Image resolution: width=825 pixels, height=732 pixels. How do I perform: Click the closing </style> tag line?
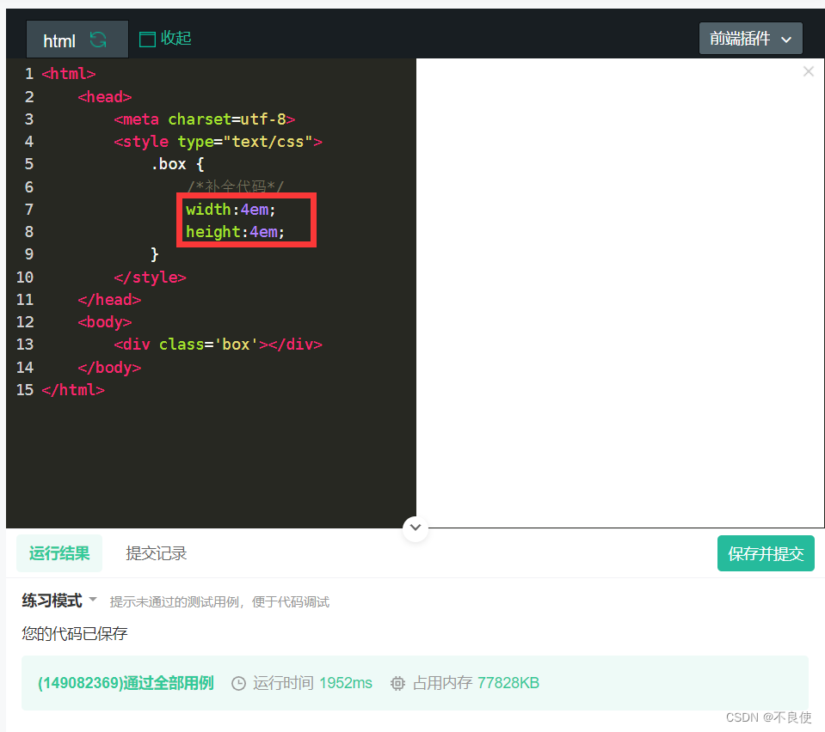[x=150, y=277]
